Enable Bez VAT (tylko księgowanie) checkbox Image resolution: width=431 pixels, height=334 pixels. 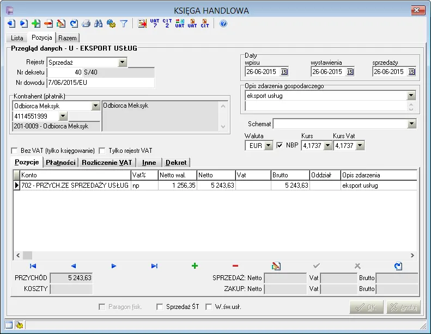click(x=14, y=151)
